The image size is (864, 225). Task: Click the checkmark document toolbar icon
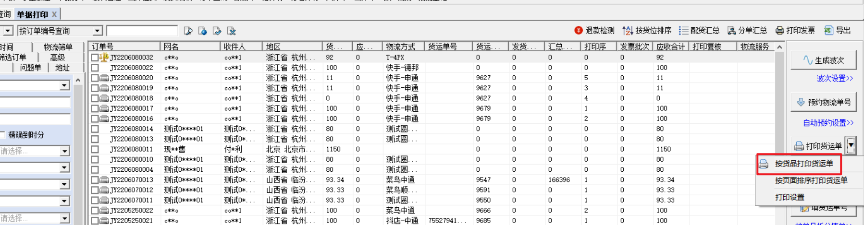coord(217,31)
